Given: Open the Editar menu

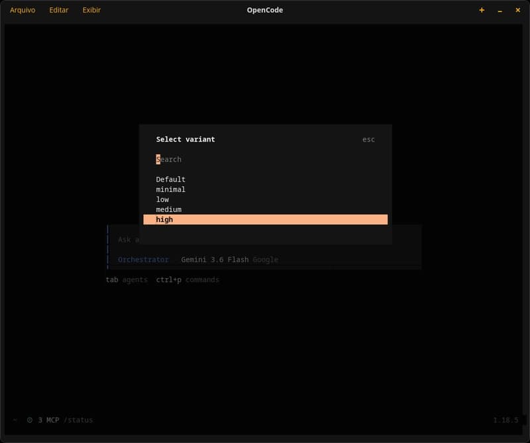Looking at the screenshot, I should coord(58,10).
